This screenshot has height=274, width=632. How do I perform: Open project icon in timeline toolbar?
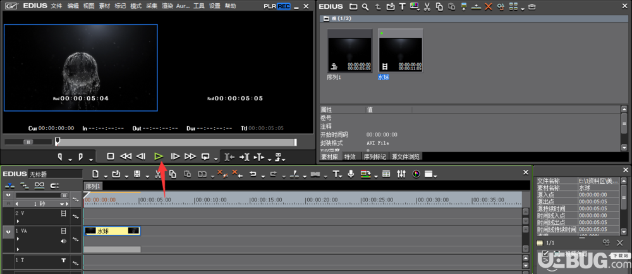(116, 174)
